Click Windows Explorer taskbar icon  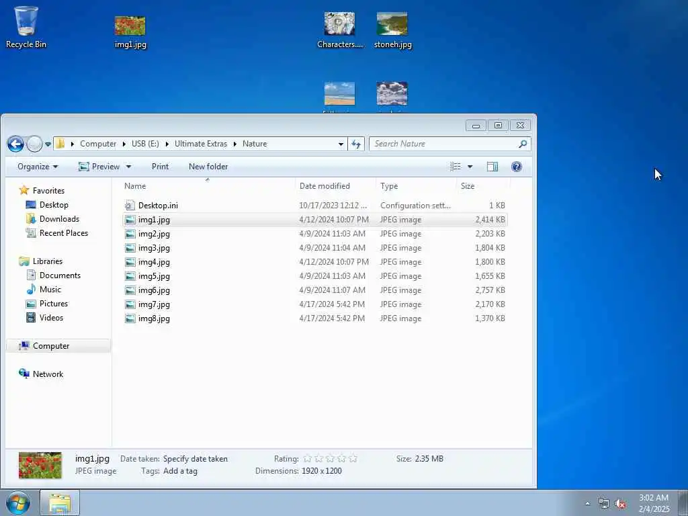pyautogui.click(x=60, y=503)
